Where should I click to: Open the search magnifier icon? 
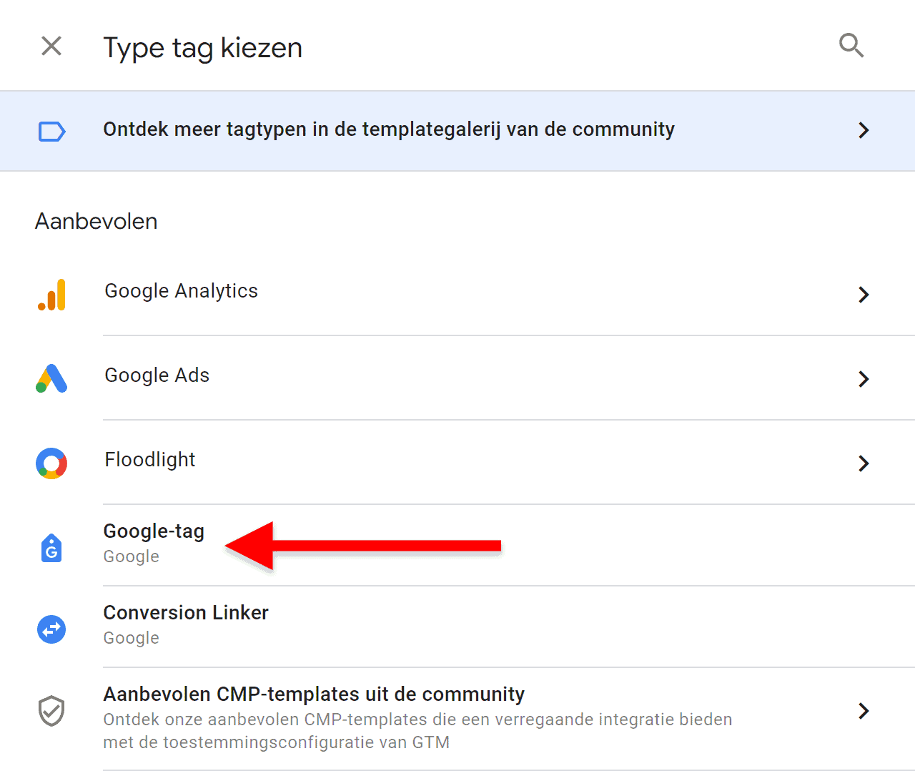(851, 46)
